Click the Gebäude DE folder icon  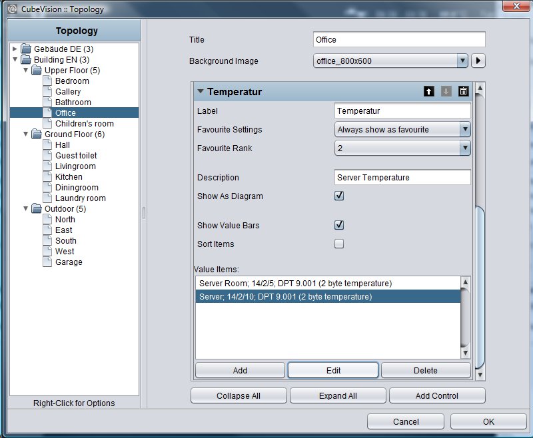click(x=26, y=49)
